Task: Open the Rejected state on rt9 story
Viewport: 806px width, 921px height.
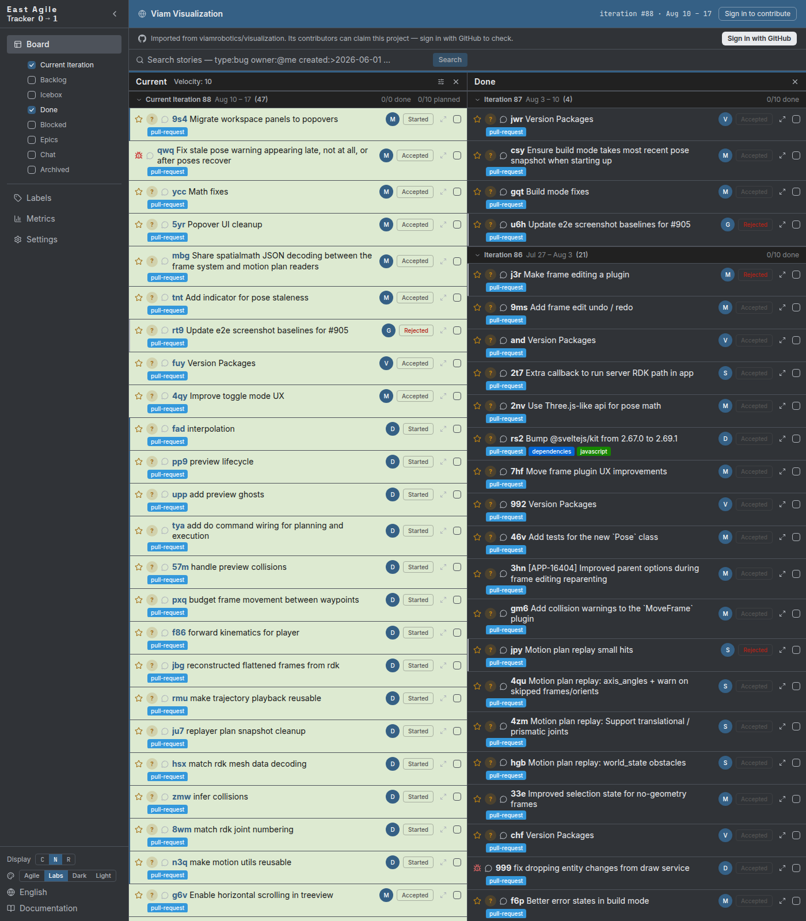Action: 416,330
